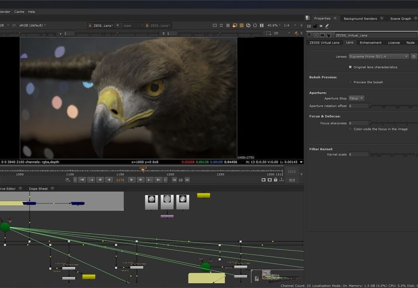Click the Focus sharpness value field

tap(359, 123)
